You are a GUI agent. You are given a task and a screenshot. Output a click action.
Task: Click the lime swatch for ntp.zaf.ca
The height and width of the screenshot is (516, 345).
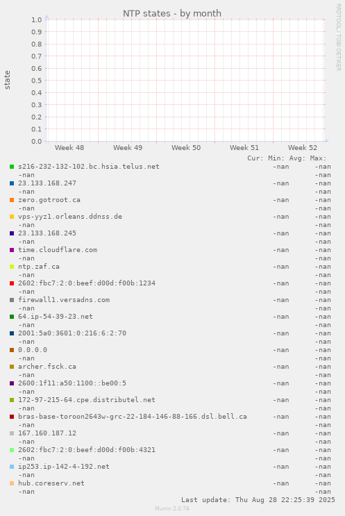point(12,267)
